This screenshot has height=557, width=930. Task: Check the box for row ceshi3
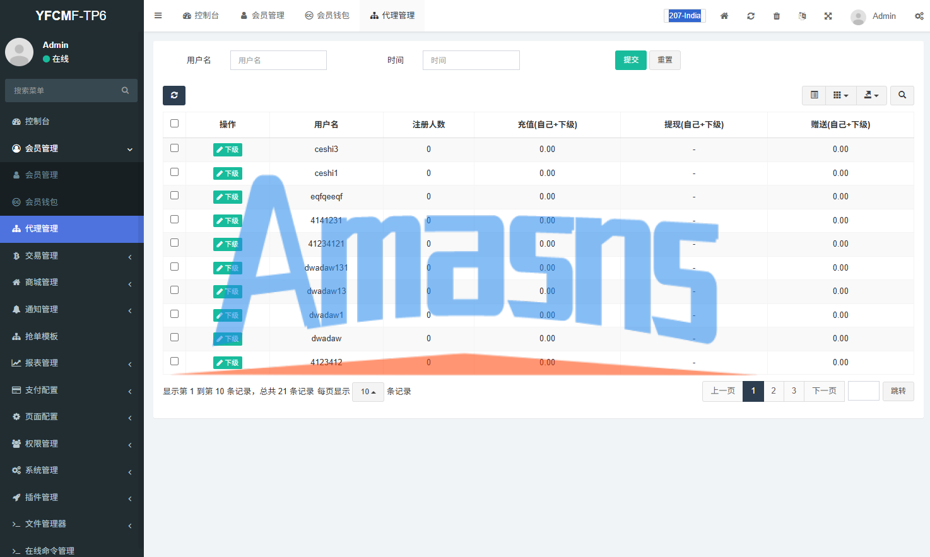pyautogui.click(x=175, y=148)
